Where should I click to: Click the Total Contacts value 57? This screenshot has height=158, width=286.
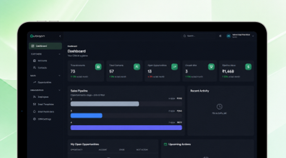click(x=111, y=71)
